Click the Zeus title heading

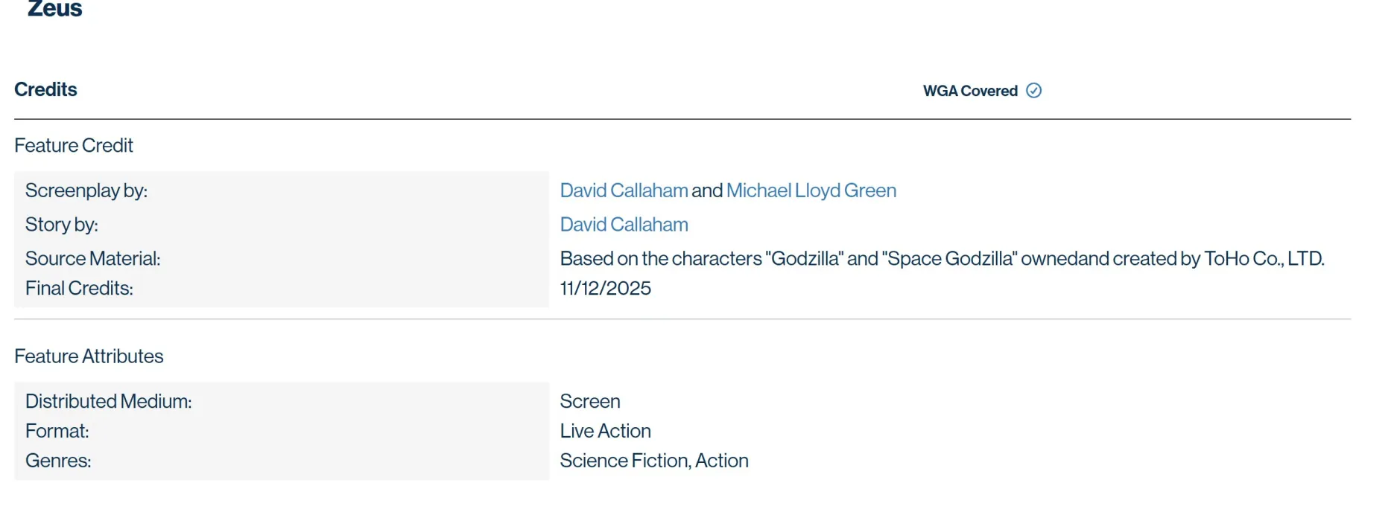(55, 9)
